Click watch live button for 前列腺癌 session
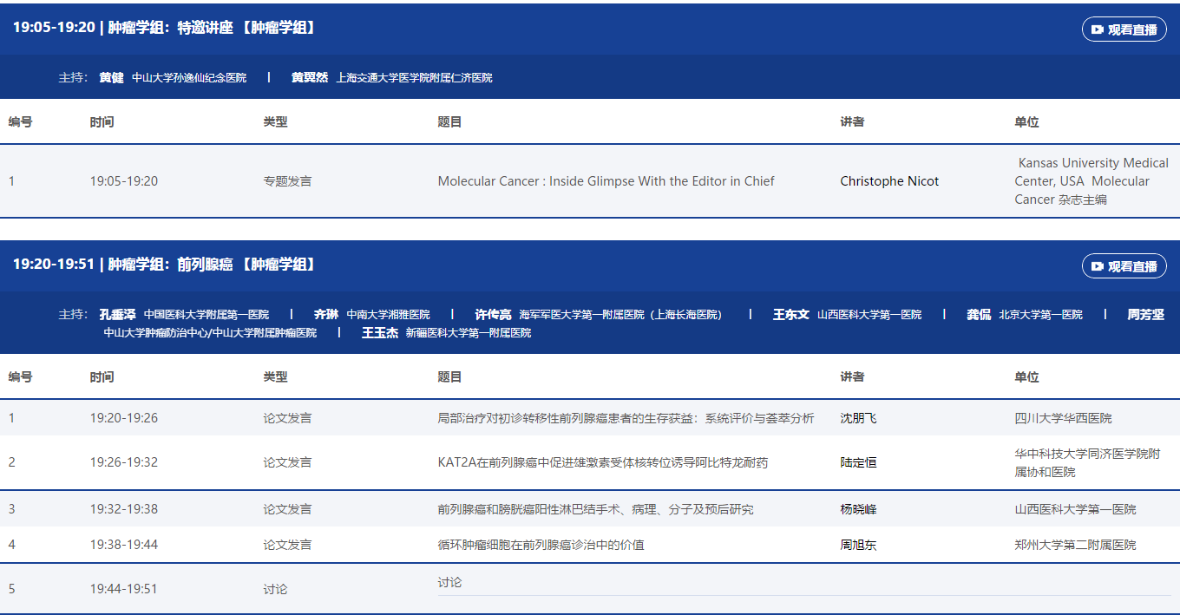 pyautogui.click(x=1124, y=266)
